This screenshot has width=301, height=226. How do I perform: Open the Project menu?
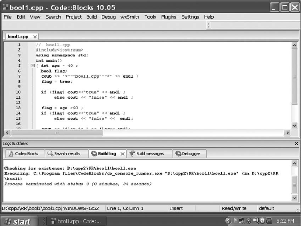tap(74, 17)
